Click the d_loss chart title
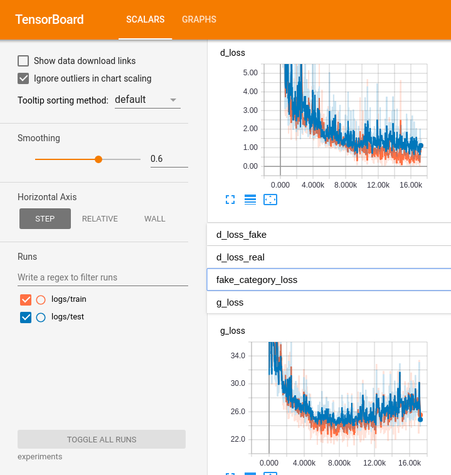 click(233, 53)
